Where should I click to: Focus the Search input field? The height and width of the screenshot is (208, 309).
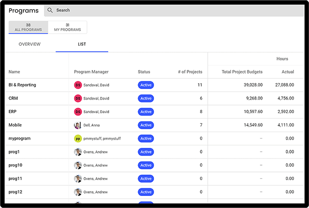click(174, 10)
